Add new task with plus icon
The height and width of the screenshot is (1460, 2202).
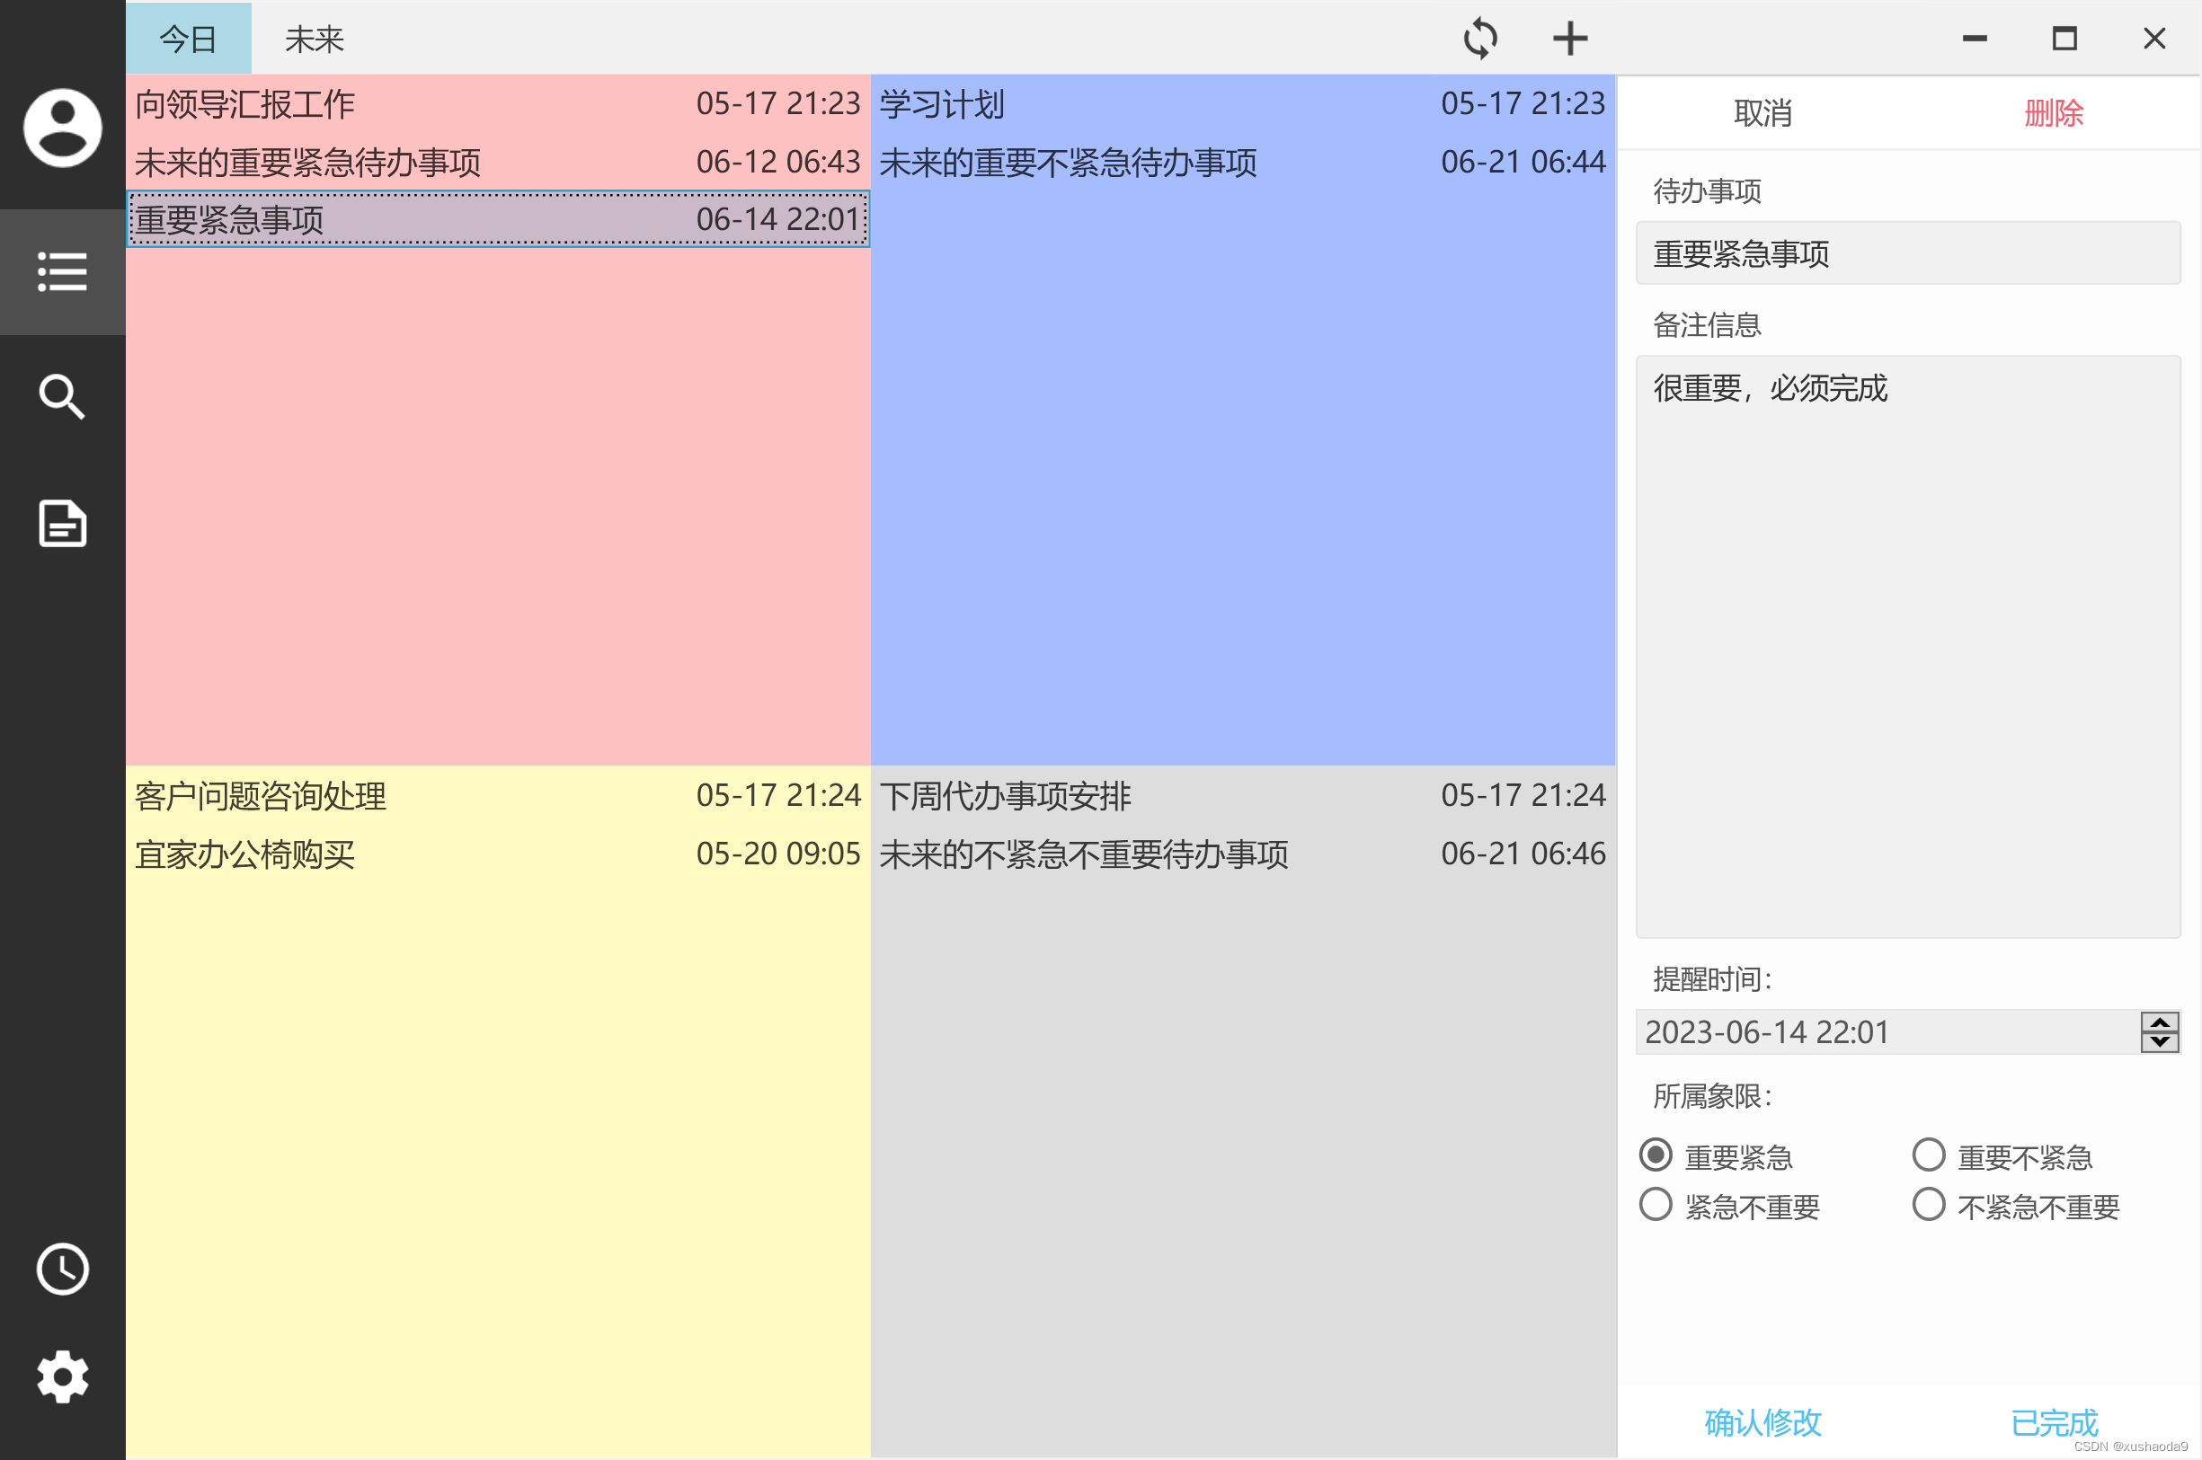coord(1569,38)
